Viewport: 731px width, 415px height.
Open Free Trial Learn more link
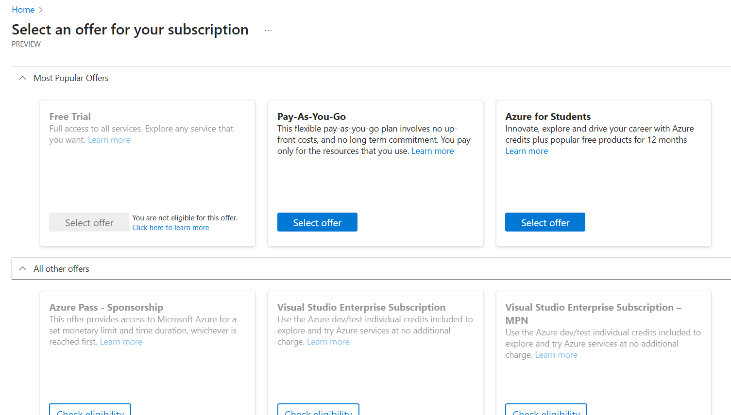pos(109,140)
